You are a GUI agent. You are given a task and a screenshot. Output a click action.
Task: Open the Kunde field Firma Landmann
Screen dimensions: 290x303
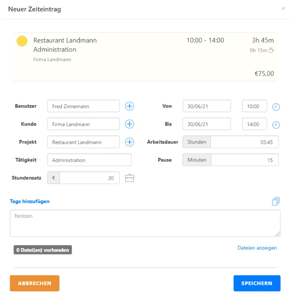click(x=83, y=124)
